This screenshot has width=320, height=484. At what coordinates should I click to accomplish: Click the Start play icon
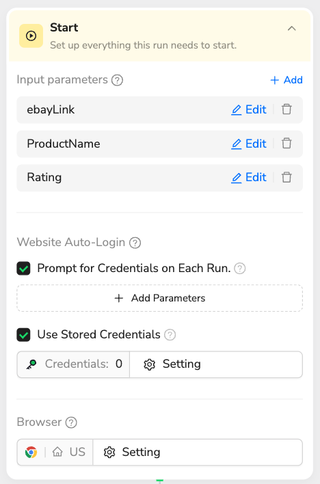pyautogui.click(x=31, y=36)
